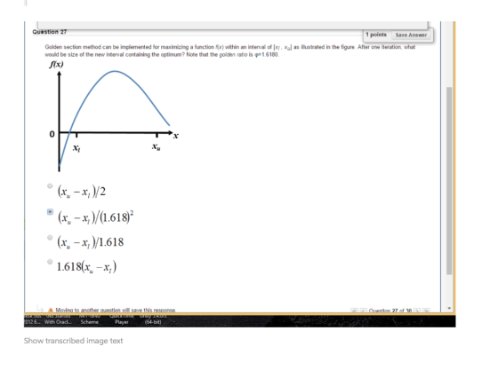Image resolution: width=498 pixels, height=370 pixels.
Task: Go to the next question arrow
Action: pos(417,311)
